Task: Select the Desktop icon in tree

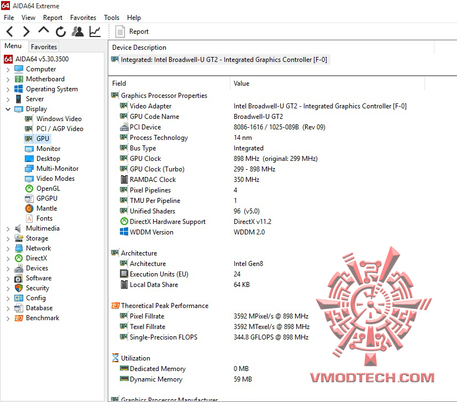Action: click(29, 159)
